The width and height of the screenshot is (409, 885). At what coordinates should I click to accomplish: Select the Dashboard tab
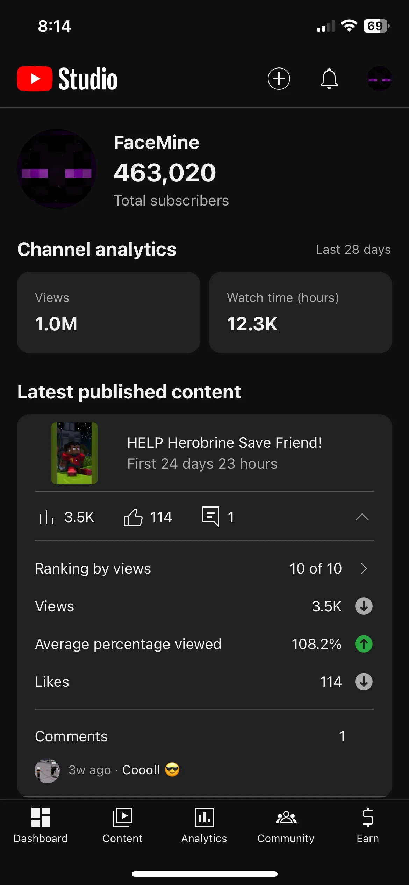coord(41,825)
